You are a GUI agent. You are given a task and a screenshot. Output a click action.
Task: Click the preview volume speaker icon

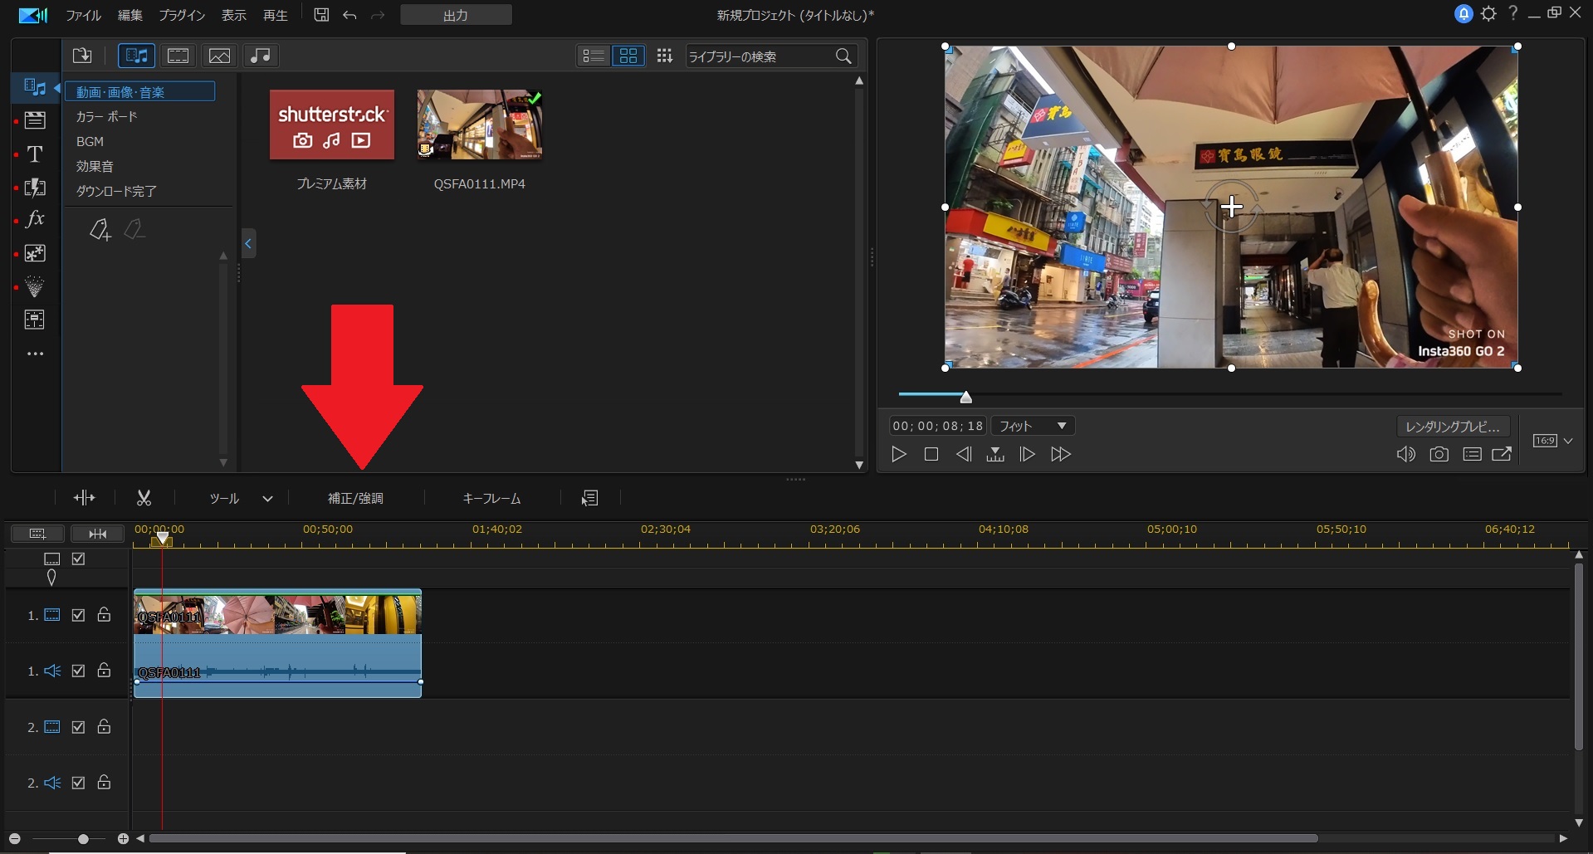[1405, 454]
